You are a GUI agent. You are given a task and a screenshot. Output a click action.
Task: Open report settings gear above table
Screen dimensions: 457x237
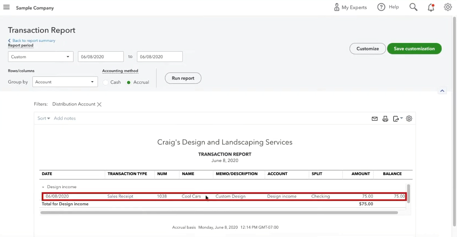click(409, 119)
